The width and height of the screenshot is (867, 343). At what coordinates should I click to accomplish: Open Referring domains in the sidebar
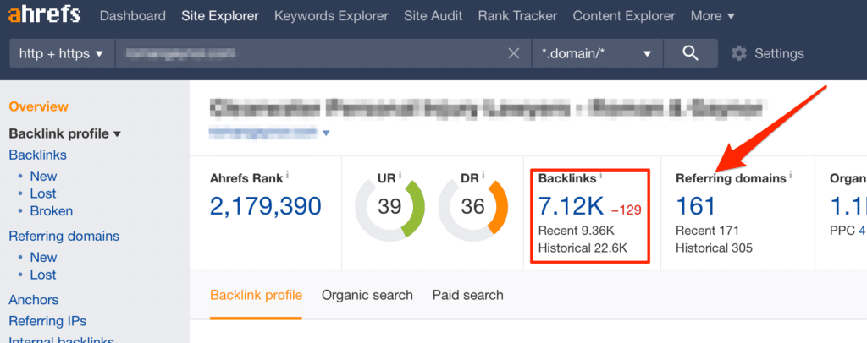tap(64, 236)
